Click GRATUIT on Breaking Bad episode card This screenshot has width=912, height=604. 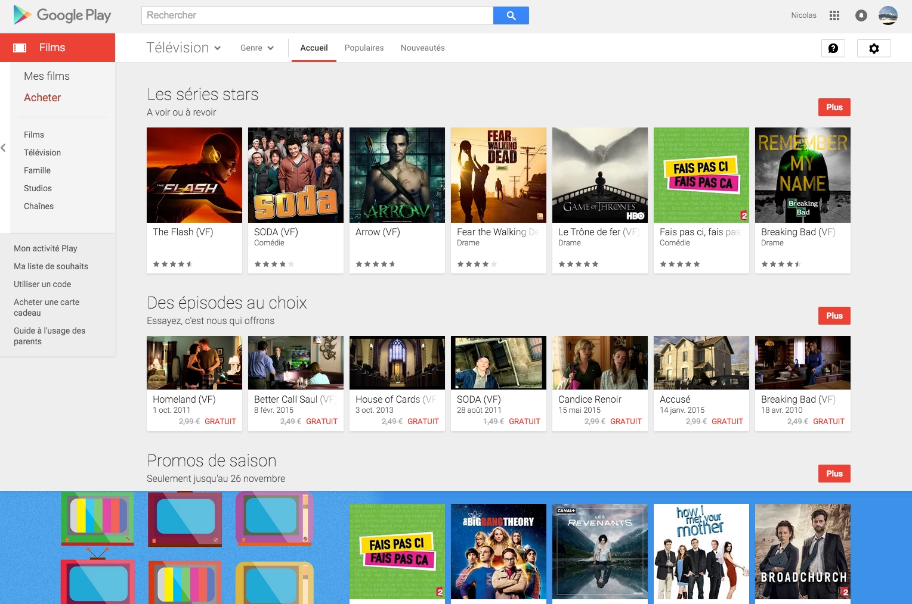[x=828, y=421]
